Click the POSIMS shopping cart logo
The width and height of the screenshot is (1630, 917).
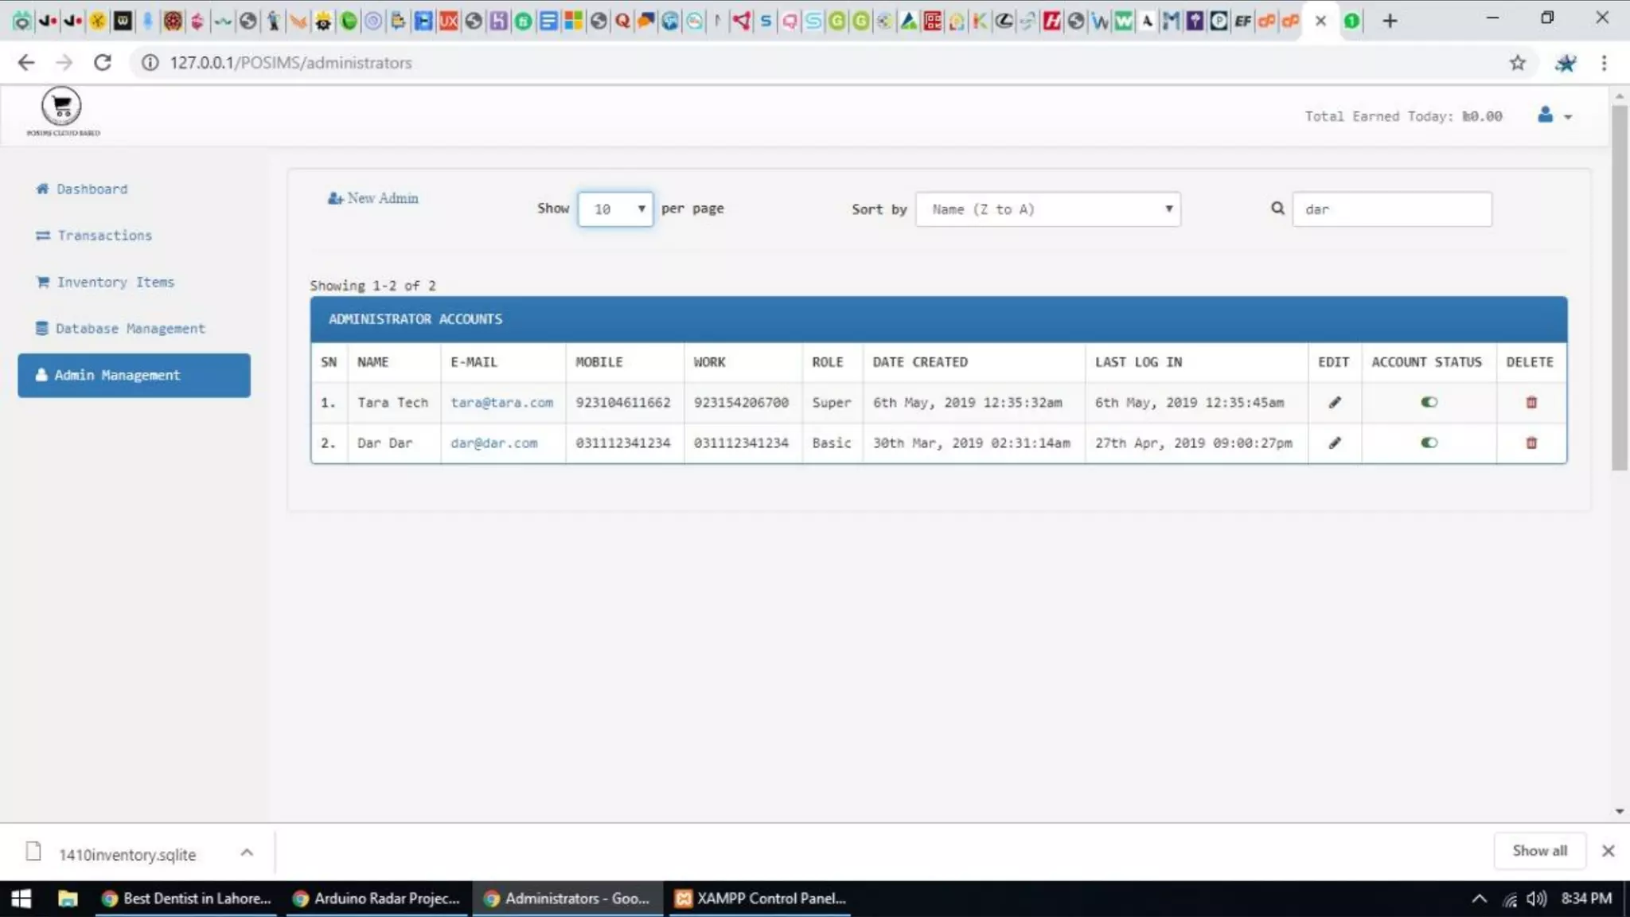[62, 111]
